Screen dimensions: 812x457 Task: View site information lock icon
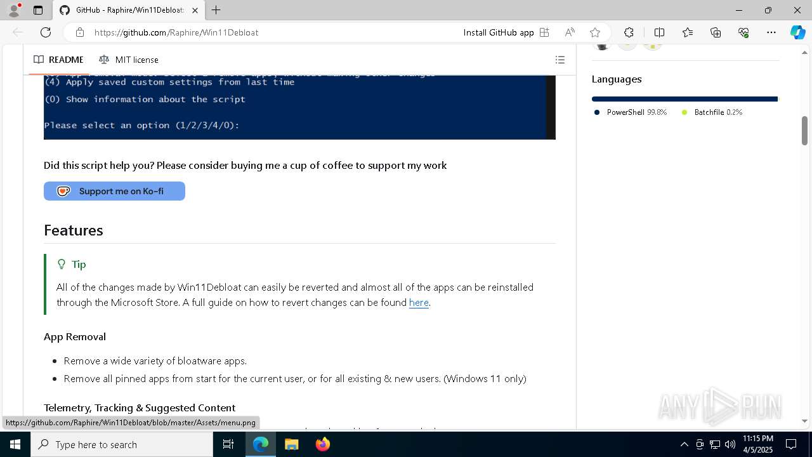[79, 32]
